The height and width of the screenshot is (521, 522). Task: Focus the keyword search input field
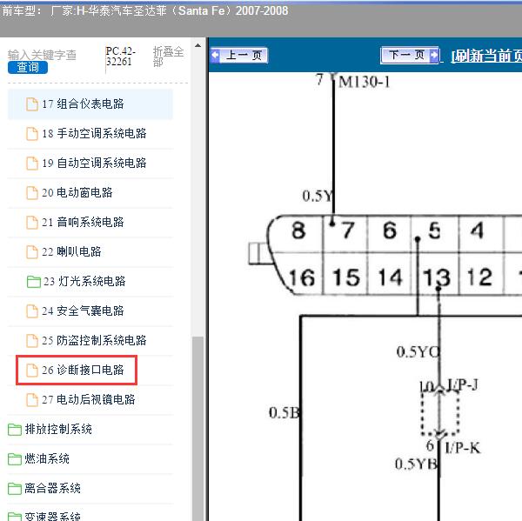tap(42, 55)
